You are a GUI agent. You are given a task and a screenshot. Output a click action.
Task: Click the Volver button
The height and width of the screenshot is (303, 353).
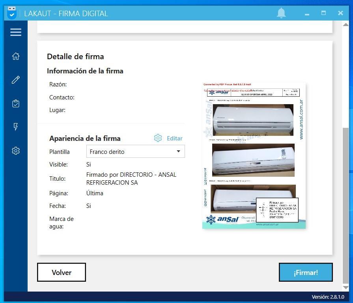62,272
